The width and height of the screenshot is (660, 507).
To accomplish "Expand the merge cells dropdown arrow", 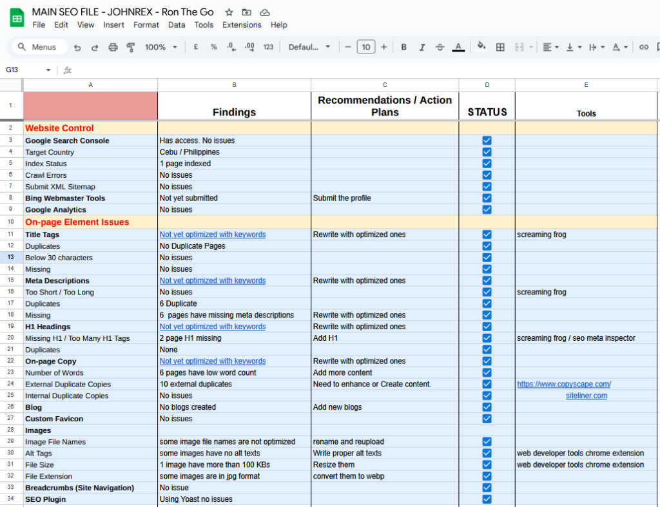I will (x=531, y=47).
